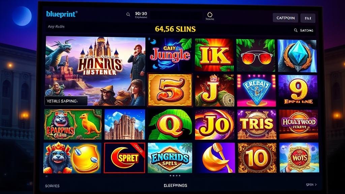Image resolution: width=345 pixels, height=194 pixels.
Task: Click the search magnifier icon in header
Action: 128,14
